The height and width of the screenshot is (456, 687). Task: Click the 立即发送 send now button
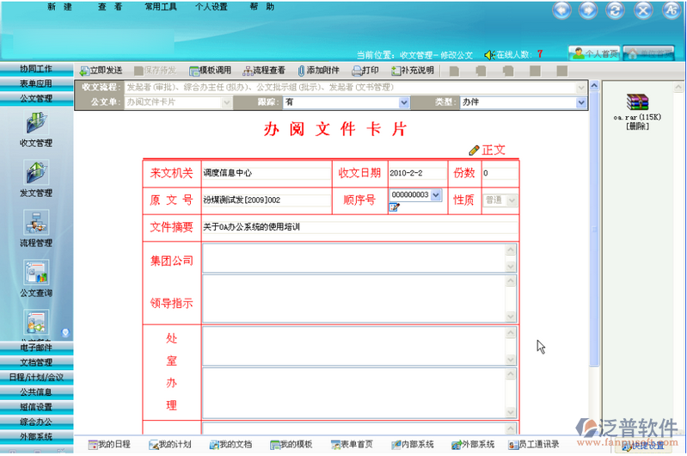pos(101,71)
